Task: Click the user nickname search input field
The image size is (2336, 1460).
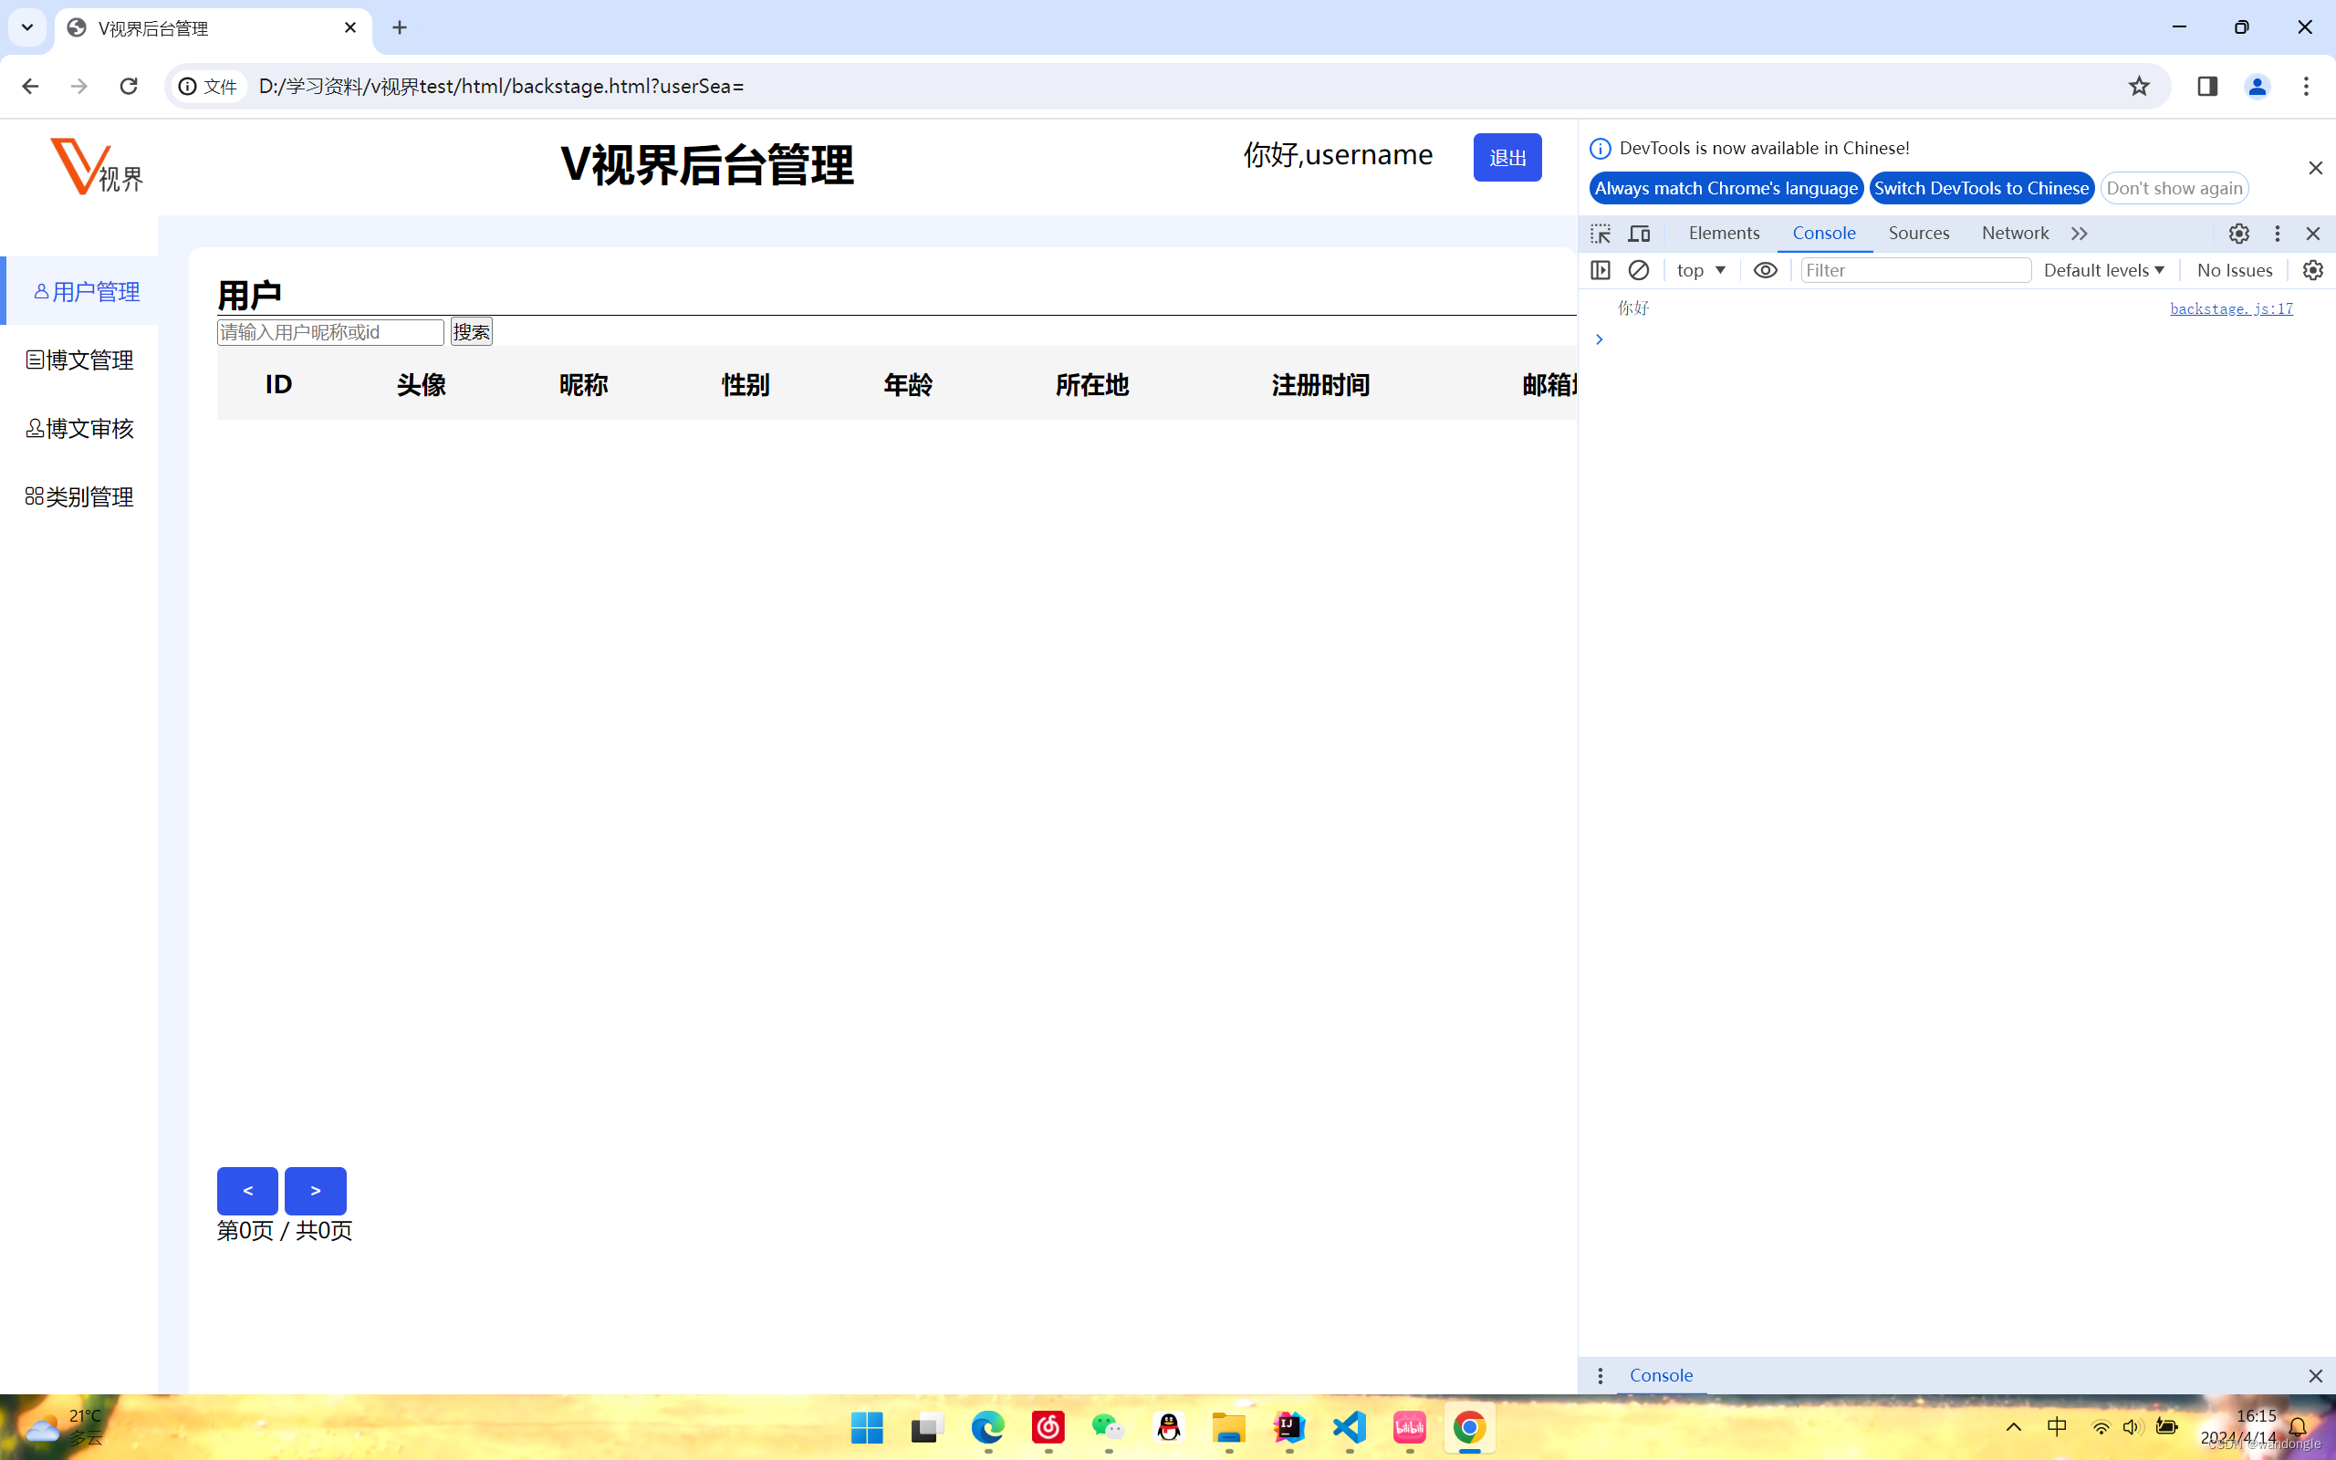Action: [x=329, y=331]
